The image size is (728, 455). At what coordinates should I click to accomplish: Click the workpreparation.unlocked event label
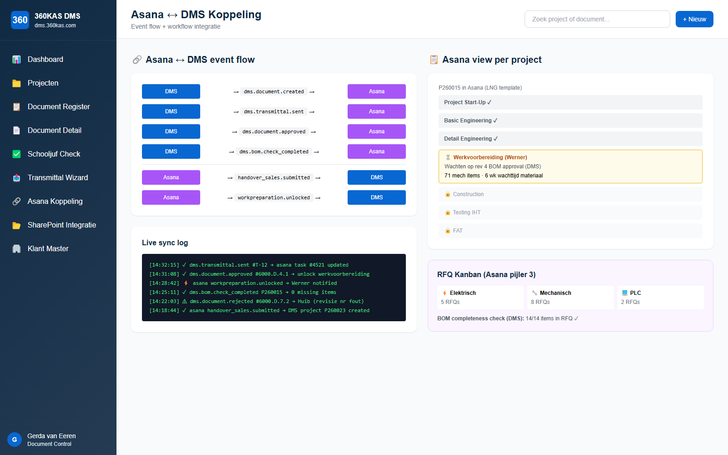pos(274,197)
